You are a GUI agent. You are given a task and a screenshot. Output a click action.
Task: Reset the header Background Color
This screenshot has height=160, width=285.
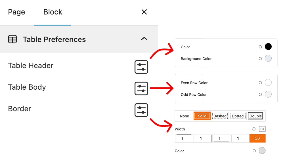click(x=260, y=59)
